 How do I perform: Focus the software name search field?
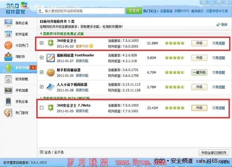tap(81, 11)
